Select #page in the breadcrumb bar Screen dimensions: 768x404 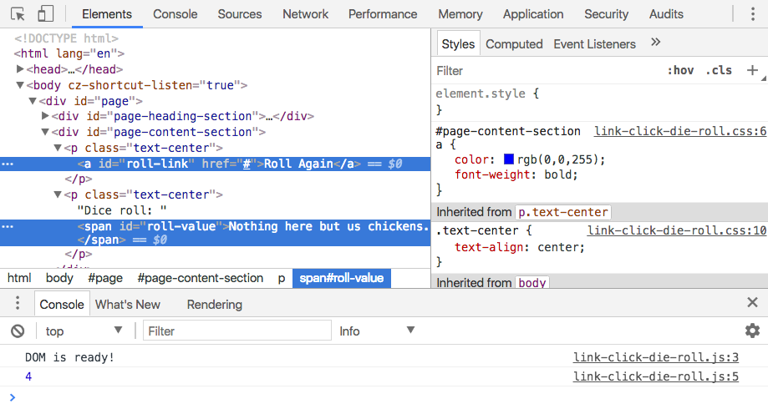(x=105, y=278)
